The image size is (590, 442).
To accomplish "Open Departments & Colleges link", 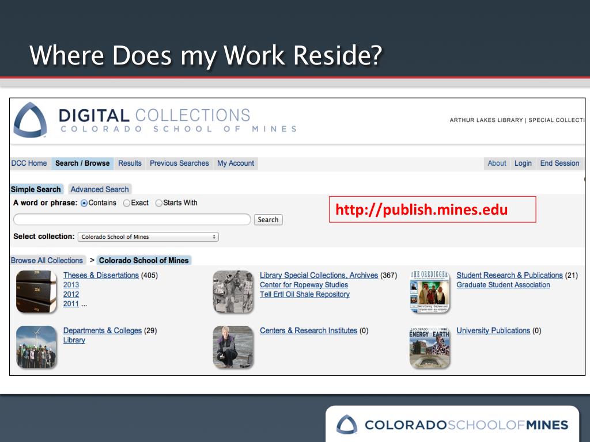I will [103, 330].
